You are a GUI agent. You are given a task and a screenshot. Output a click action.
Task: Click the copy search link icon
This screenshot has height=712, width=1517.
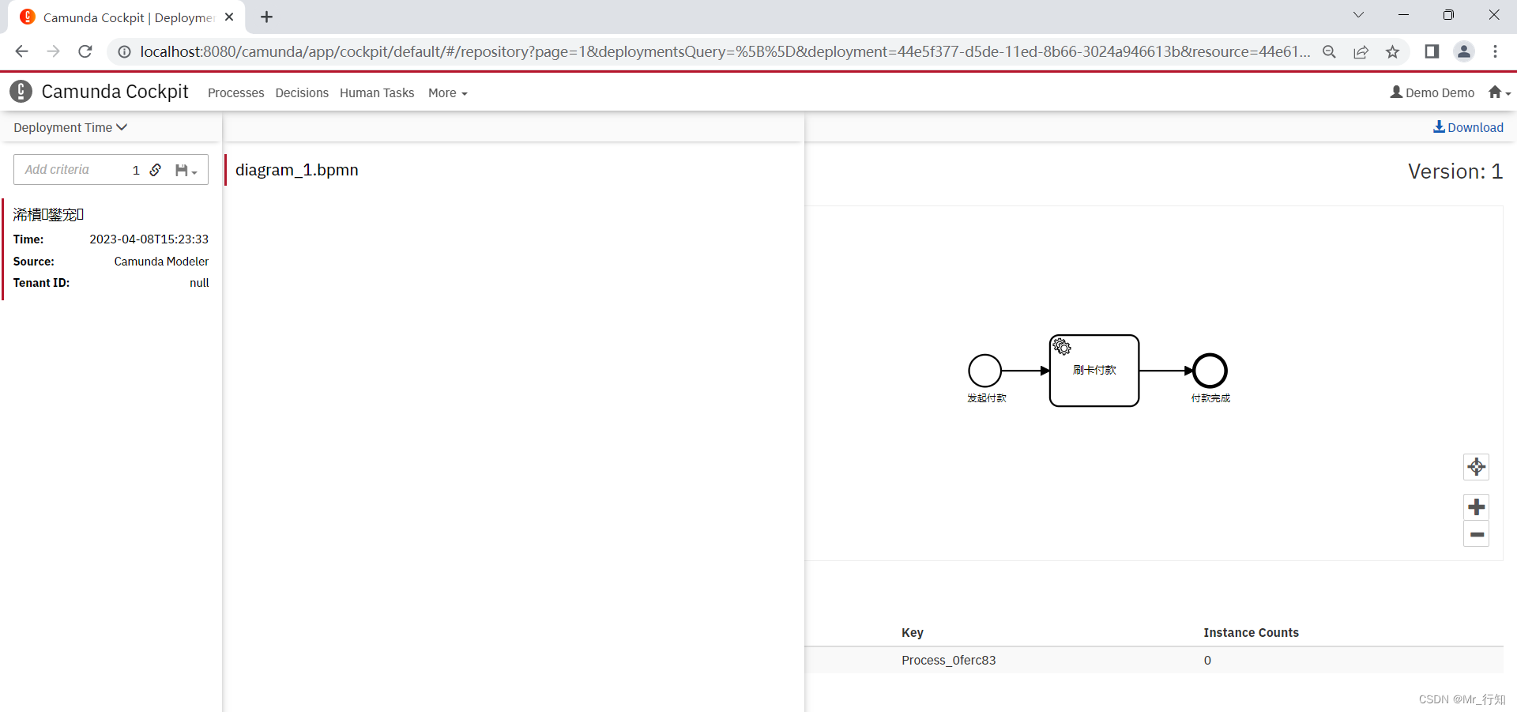tap(156, 170)
